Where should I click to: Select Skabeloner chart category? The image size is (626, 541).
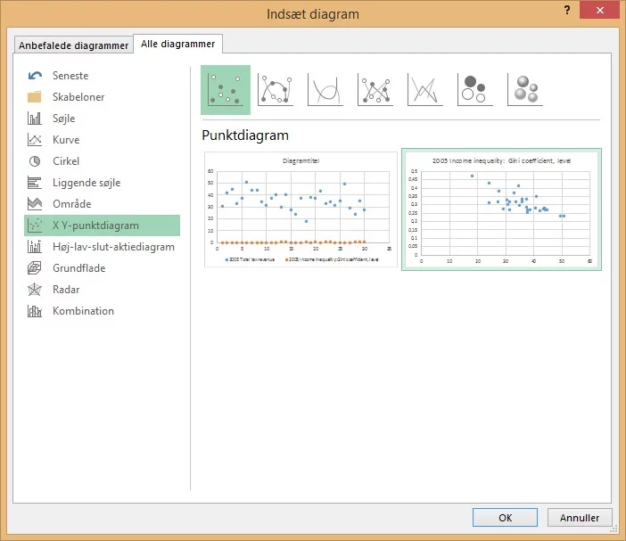coord(78,97)
